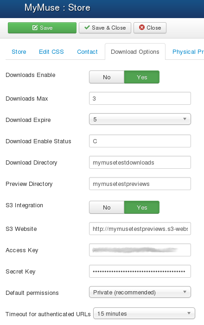
Task: Set Downloads Enable to No
Action: coord(107,77)
